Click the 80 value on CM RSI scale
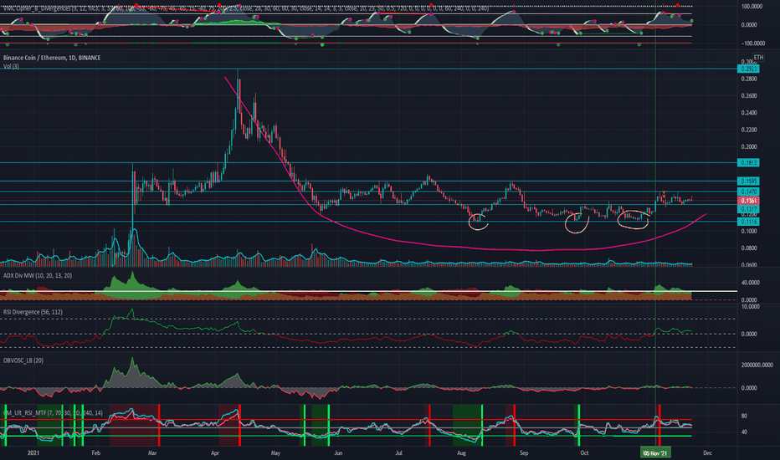Screen dimensions: 780x460 click(744, 417)
